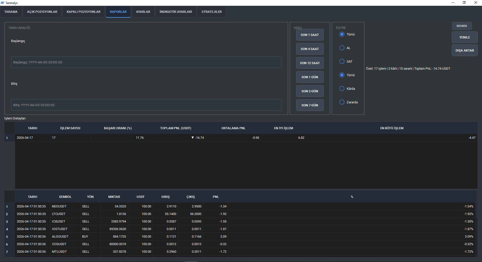482x262 pixels.
Task: Switch to Açık Pozisyonlar tab
Action: 42,12
